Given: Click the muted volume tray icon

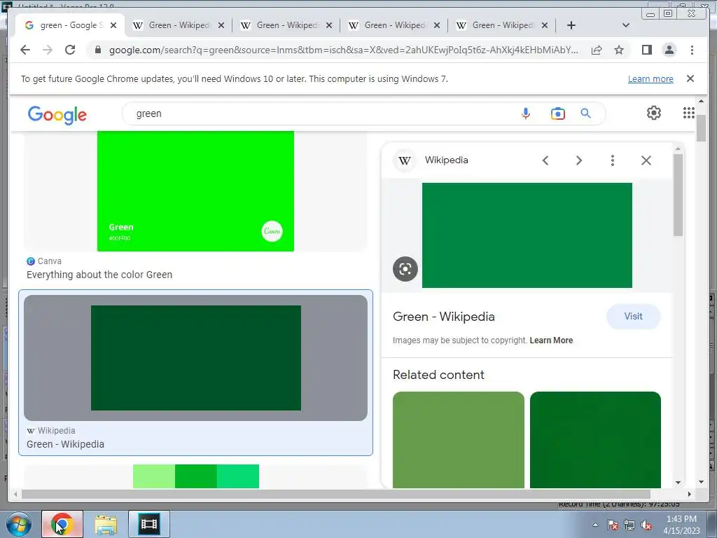Looking at the screenshot, I should click(x=646, y=525).
